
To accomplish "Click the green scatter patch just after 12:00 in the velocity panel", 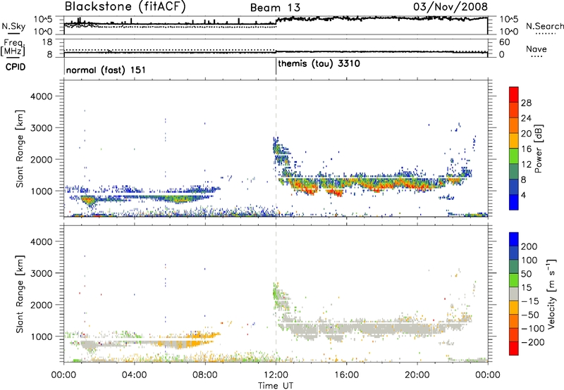I will (x=276, y=291).
